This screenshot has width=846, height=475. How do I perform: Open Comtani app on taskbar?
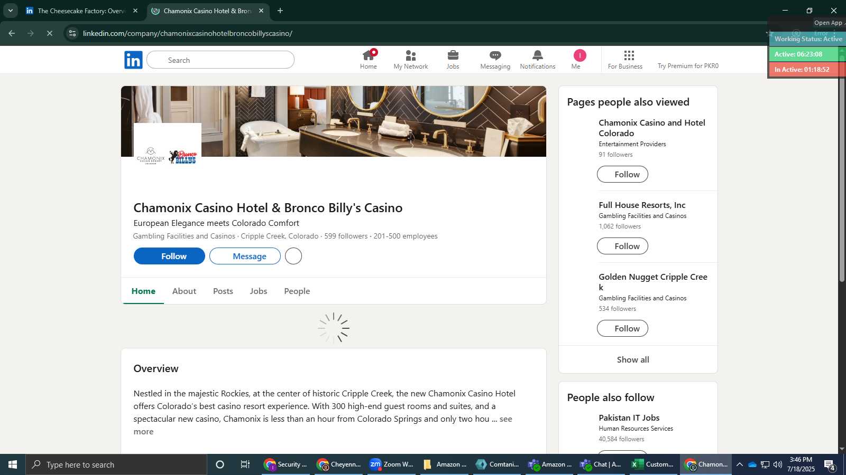coord(498,464)
